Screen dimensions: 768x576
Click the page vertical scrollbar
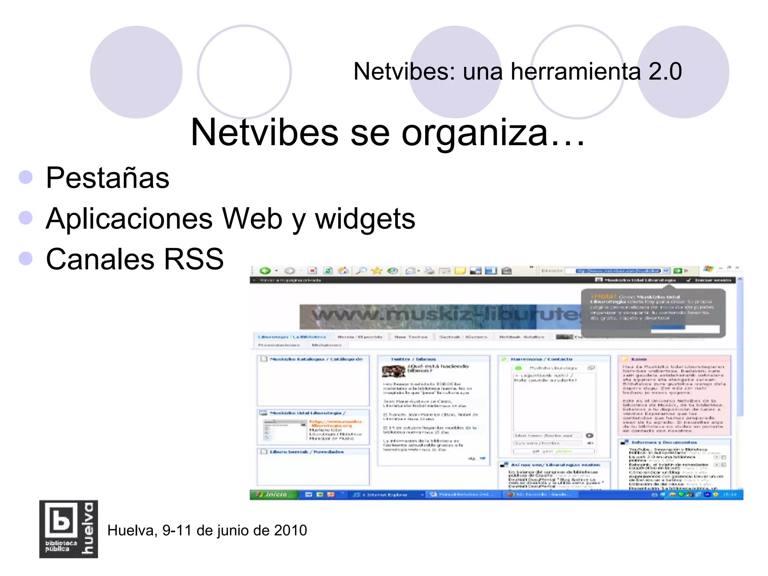tap(740, 383)
